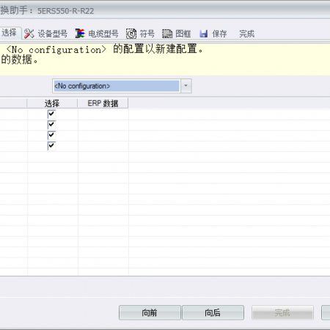This screenshot has height=330, width=330.
Task: Click the 符号 symbol icon
Action: point(131,34)
